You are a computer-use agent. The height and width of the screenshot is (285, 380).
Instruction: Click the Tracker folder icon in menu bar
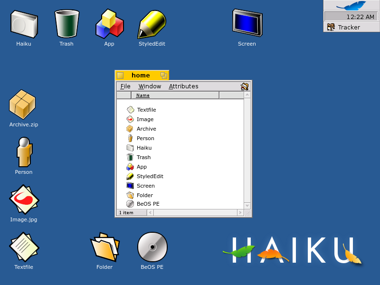[245, 86]
